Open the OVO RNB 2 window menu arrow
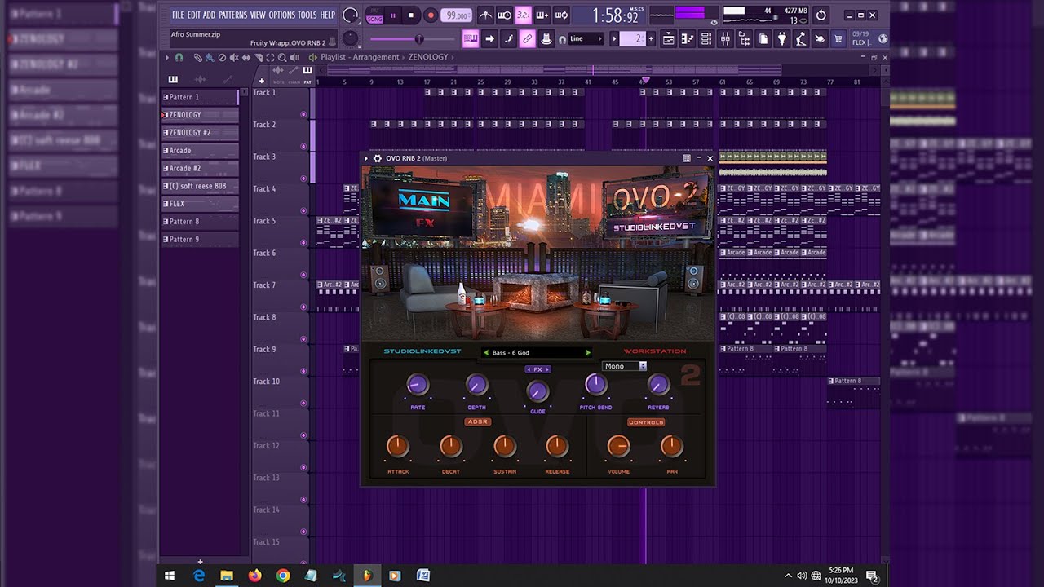Viewport: 1044px width, 587px height. click(x=366, y=158)
